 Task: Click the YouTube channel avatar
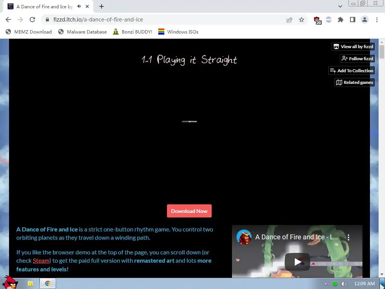(x=244, y=237)
